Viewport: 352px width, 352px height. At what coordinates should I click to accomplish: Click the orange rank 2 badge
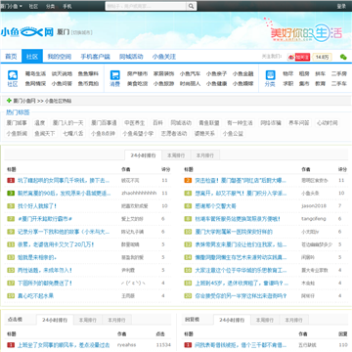[x=188, y=180]
